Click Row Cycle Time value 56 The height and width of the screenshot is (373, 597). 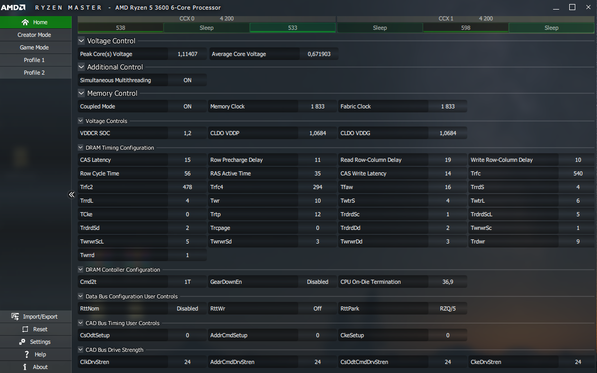pyautogui.click(x=187, y=173)
